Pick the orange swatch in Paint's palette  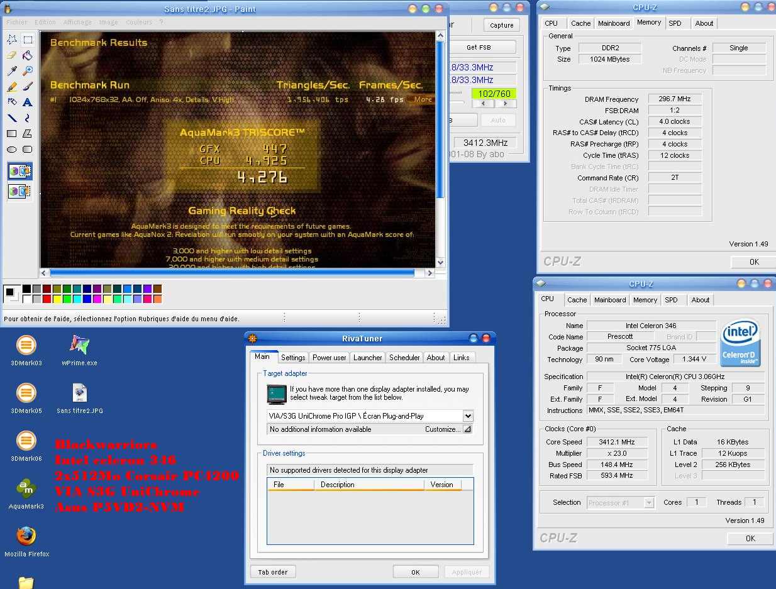pyautogui.click(x=157, y=299)
